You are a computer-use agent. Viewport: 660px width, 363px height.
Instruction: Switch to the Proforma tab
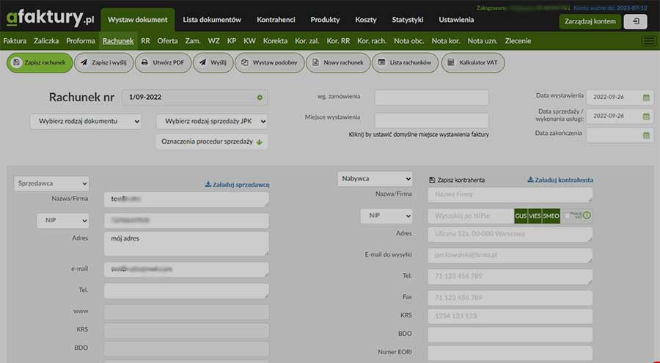click(81, 41)
